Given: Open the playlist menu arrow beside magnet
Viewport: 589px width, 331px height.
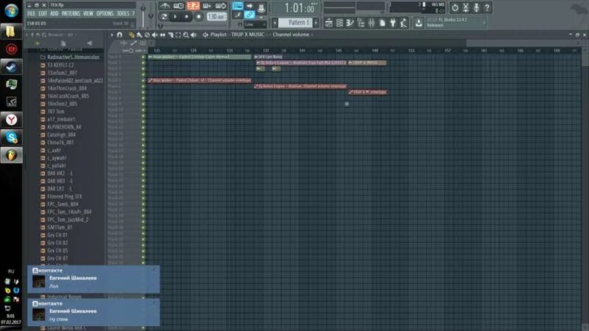Looking at the screenshot, I should point(112,35).
